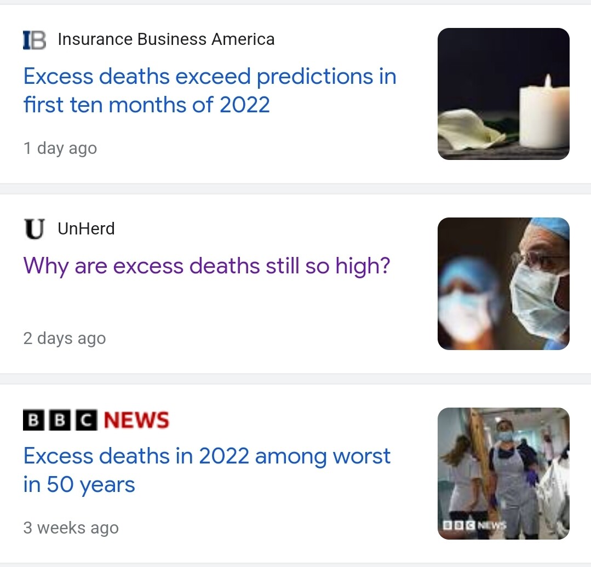Screen dimensions: 591x567
Task: Open "Excess deaths in 2022 among worst" headline
Action: click(x=206, y=470)
